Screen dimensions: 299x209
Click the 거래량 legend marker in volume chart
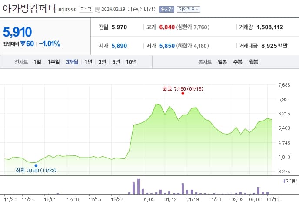coord(284,181)
